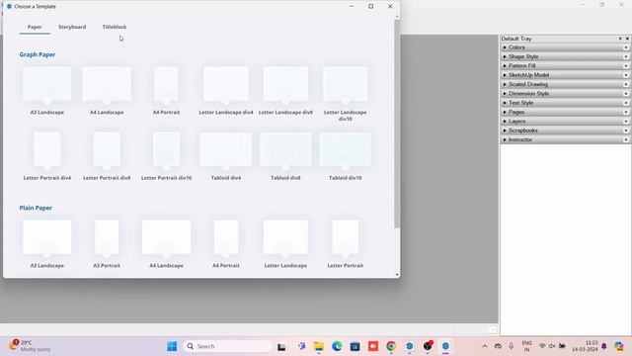
Task: Select the Paper tab
Action: point(35,27)
